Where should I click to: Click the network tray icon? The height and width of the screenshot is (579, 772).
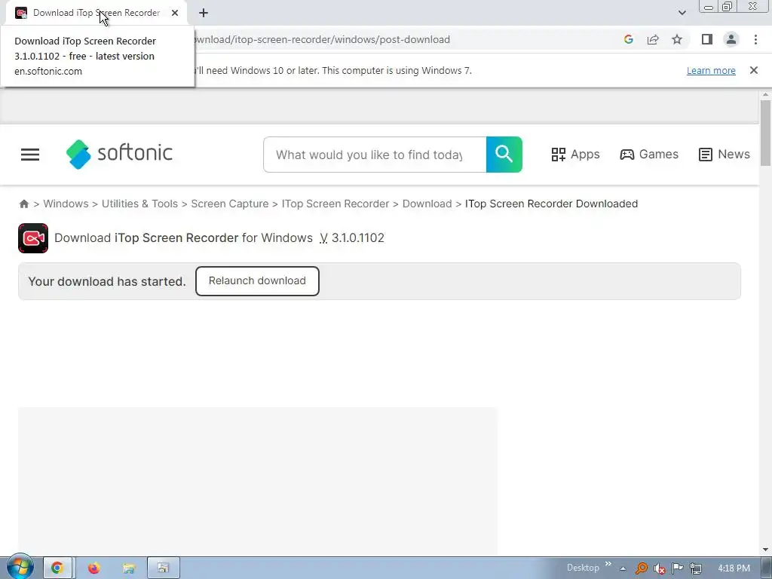click(696, 568)
